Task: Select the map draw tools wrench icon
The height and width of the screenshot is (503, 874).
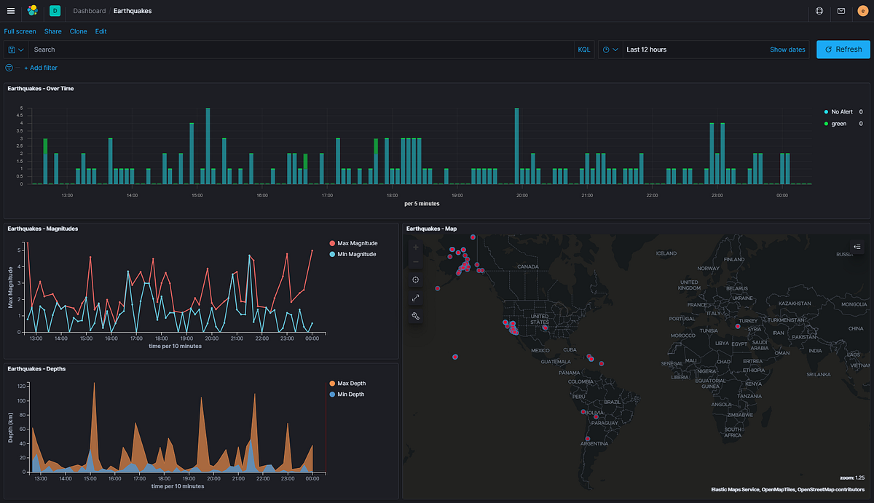Action: coord(414,316)
